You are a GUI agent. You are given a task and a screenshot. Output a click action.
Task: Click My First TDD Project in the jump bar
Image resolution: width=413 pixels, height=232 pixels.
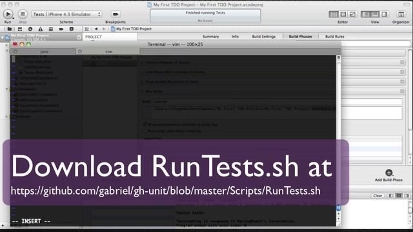pyautogui.click(x=131, y=29)
